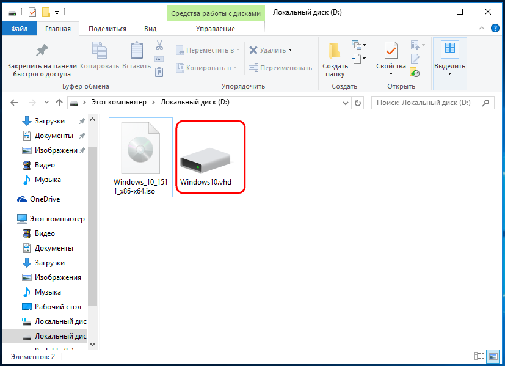Viewport: 505px width, 366px height.
Task: Open Свойства checkmark icon
Action: click(391, 51)
